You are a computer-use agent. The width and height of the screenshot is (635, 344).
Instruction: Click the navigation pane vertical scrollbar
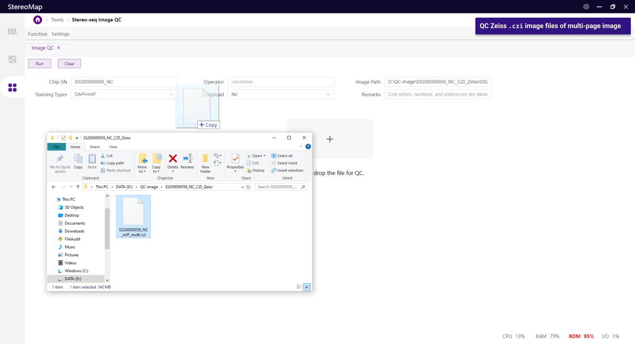(107, 228)
